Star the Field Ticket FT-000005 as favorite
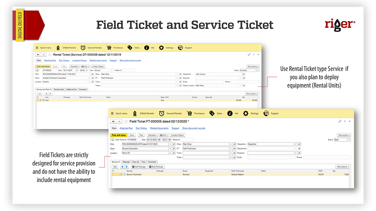 click(x=126, y=121)
